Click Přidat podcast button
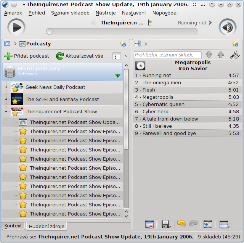This screenshot has width=244, height=243. click(27, 56)
